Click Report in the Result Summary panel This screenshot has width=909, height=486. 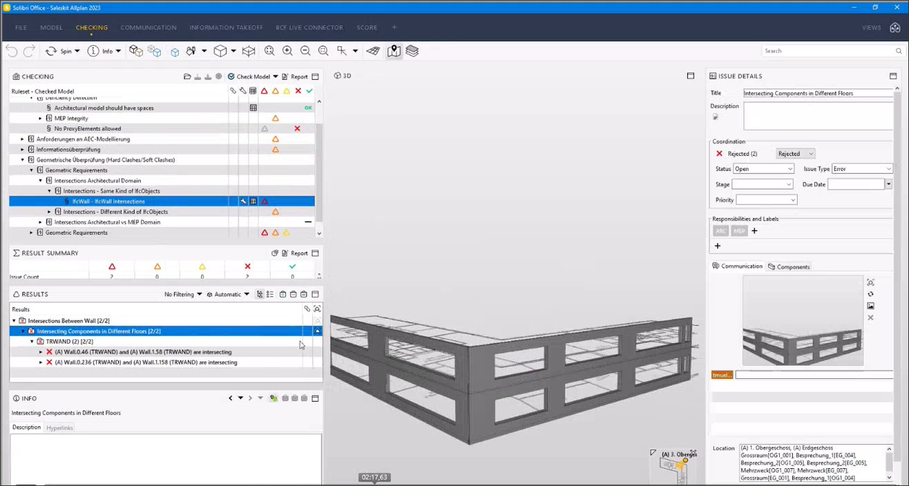[x=295, y=253]
